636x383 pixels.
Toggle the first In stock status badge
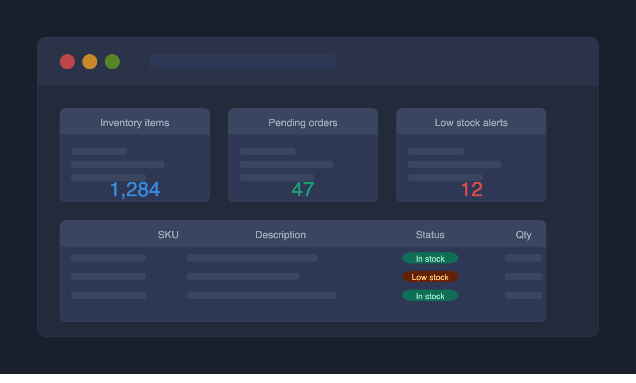(x=430, y=258)
